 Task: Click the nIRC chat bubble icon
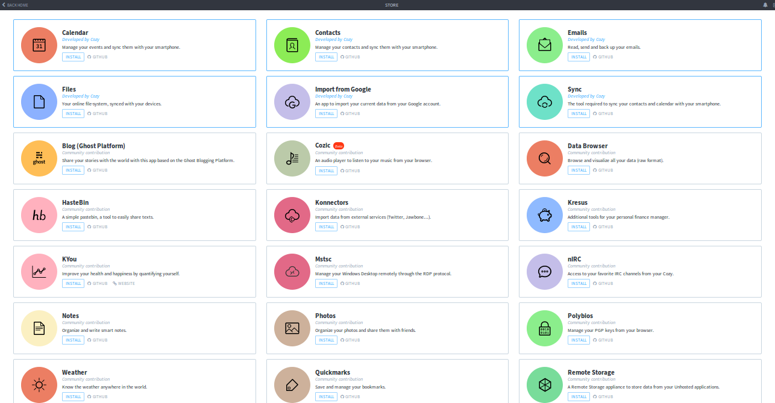[x=545, y=272]
